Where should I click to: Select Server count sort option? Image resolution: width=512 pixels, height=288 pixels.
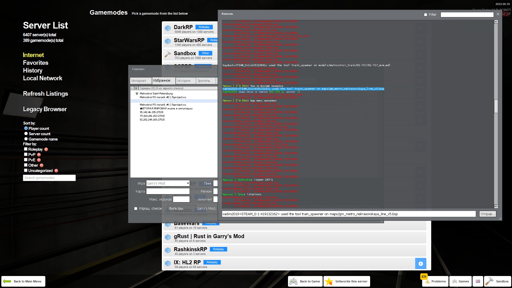(x=26, y=134)
